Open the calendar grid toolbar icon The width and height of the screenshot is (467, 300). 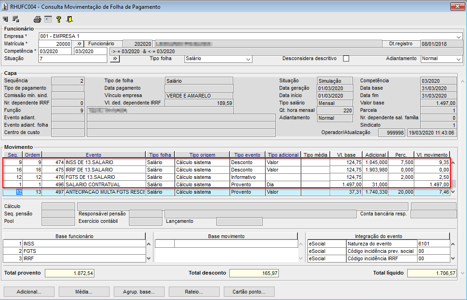[x=48, y=19]
